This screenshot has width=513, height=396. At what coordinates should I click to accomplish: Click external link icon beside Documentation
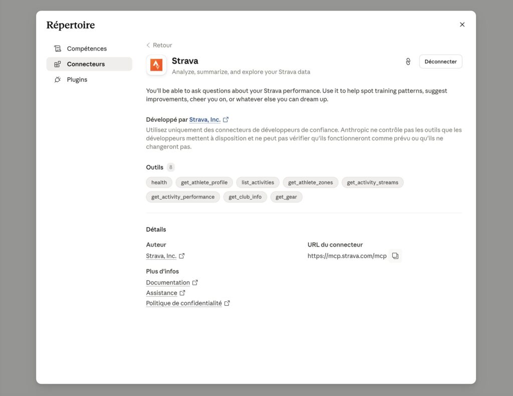click(195, 282)
